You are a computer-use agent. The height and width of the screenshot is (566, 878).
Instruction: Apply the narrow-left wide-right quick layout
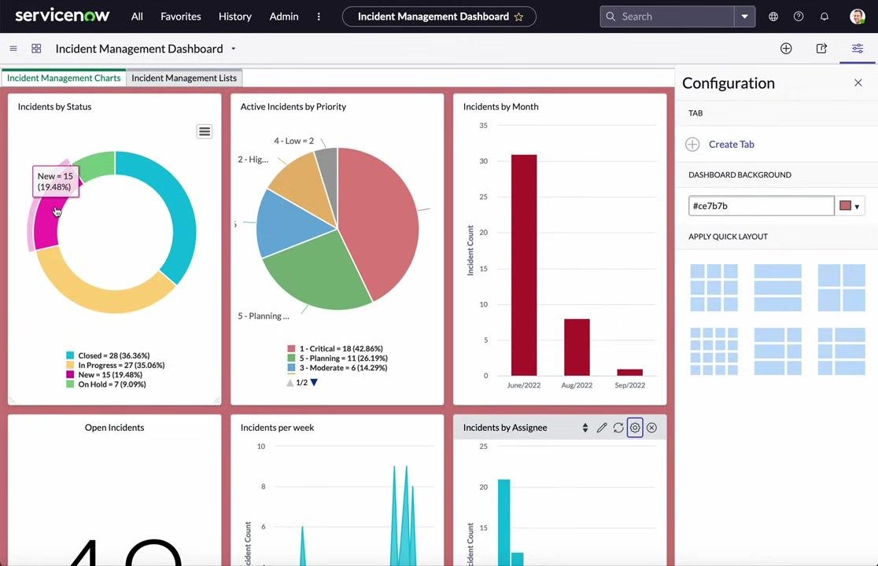coord(842,351)
